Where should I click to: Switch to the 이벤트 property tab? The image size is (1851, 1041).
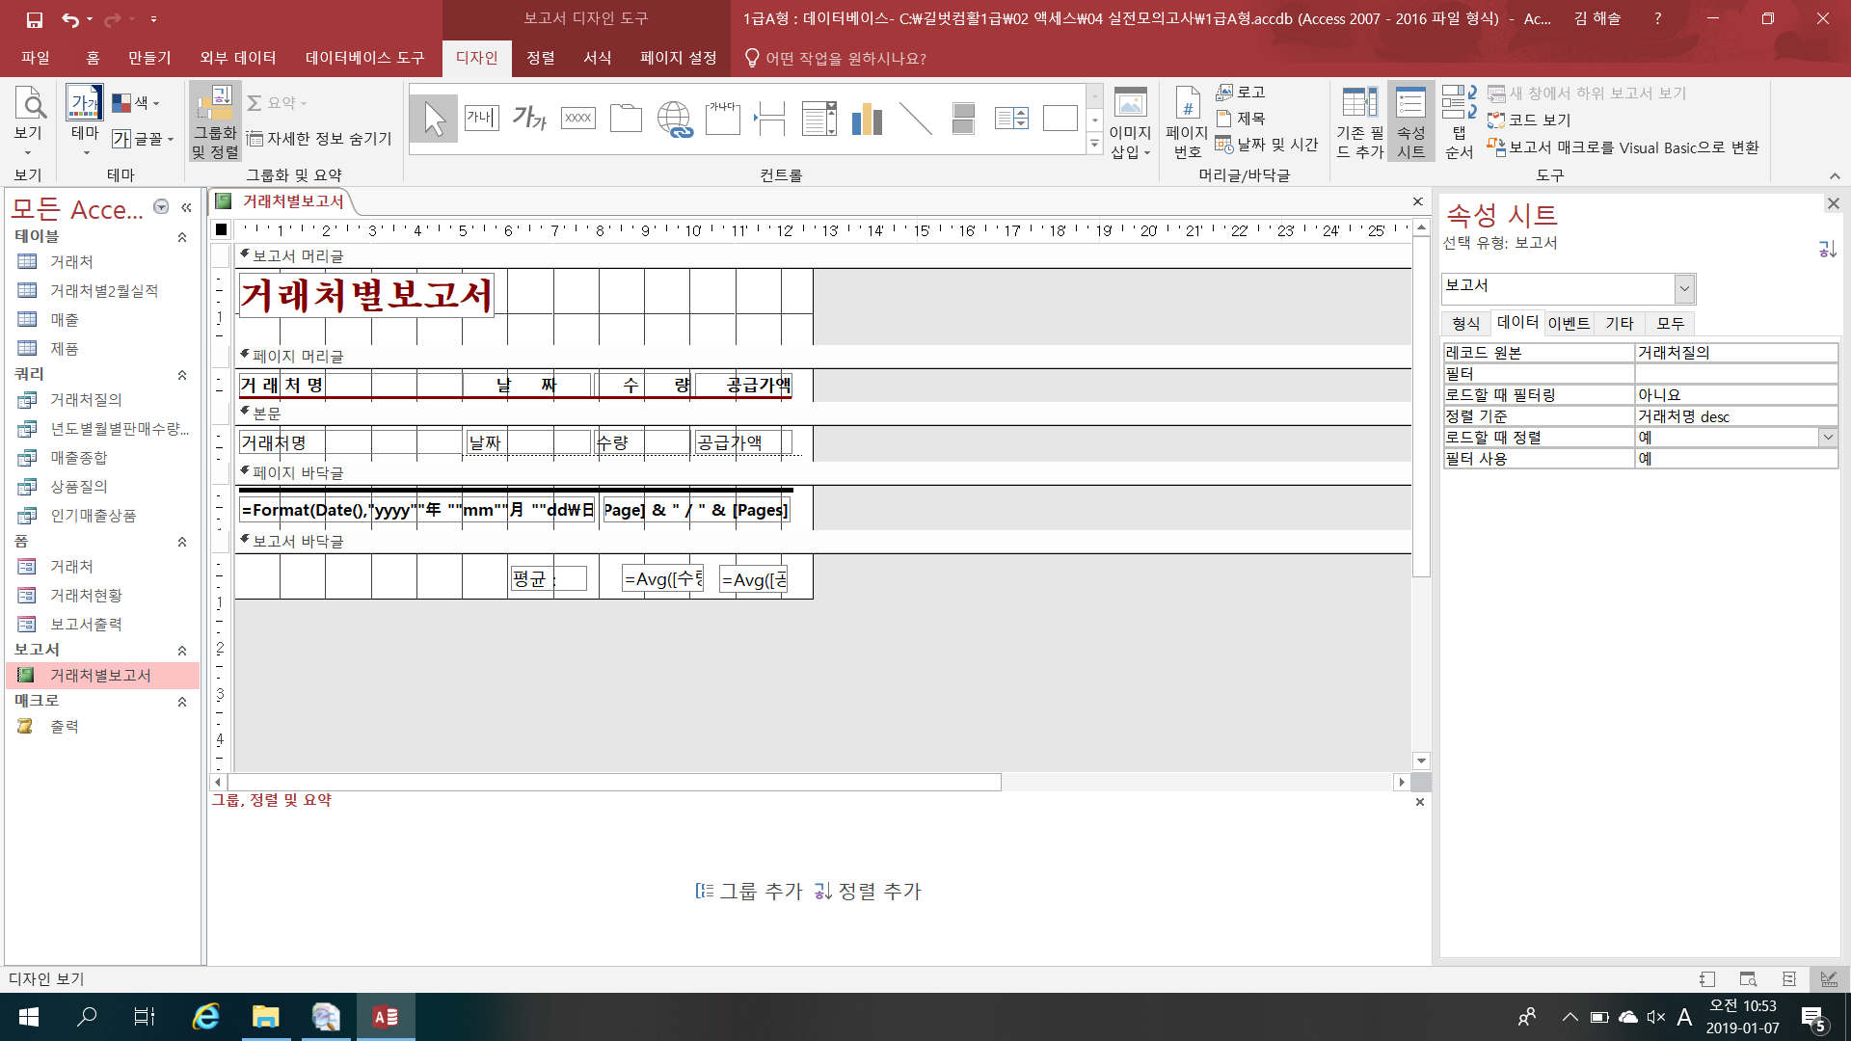[x=1568, y=324]
